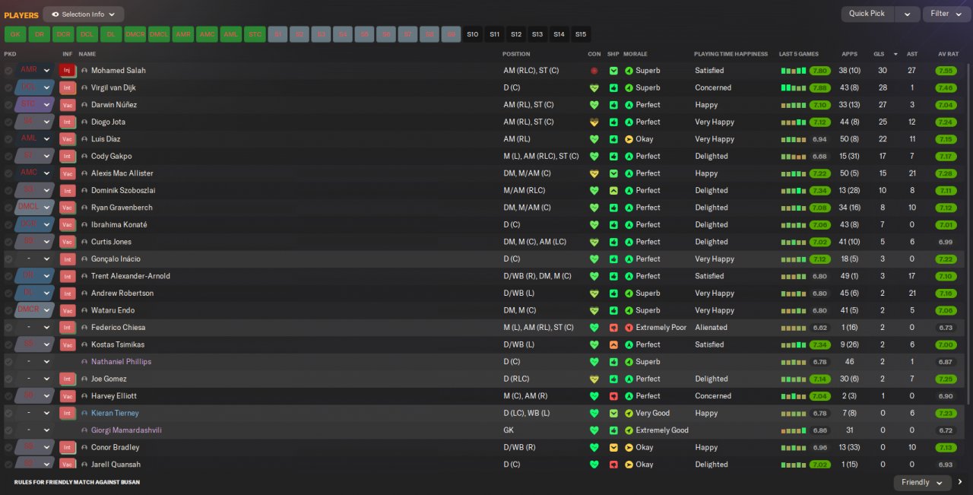Click the Quick Pick button
973x495 pixels.
tap(867, 14)
